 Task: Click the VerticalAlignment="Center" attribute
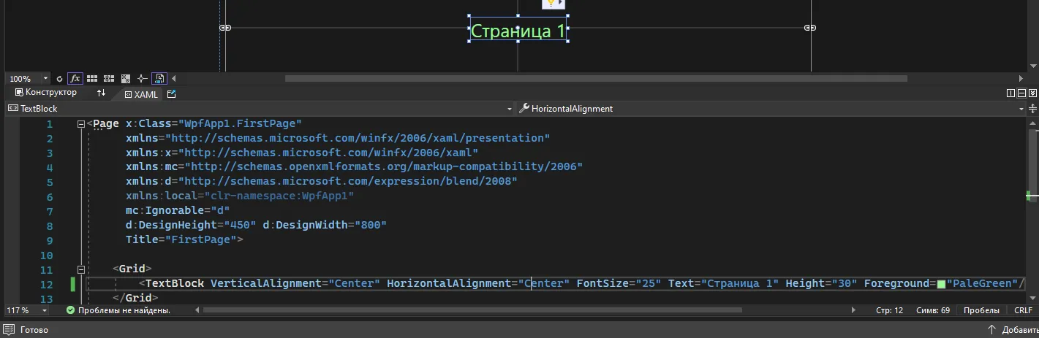(295, 284)
